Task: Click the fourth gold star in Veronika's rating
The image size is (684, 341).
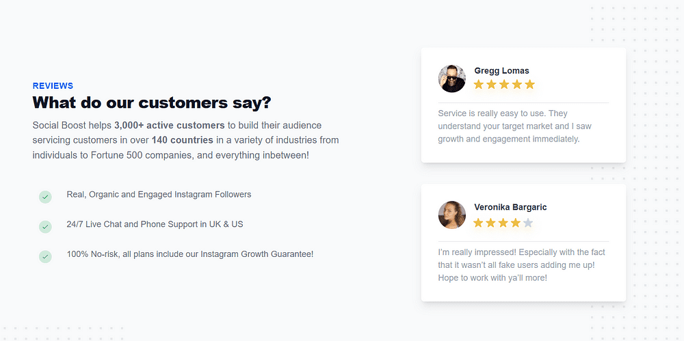Action: coord(516,223)
